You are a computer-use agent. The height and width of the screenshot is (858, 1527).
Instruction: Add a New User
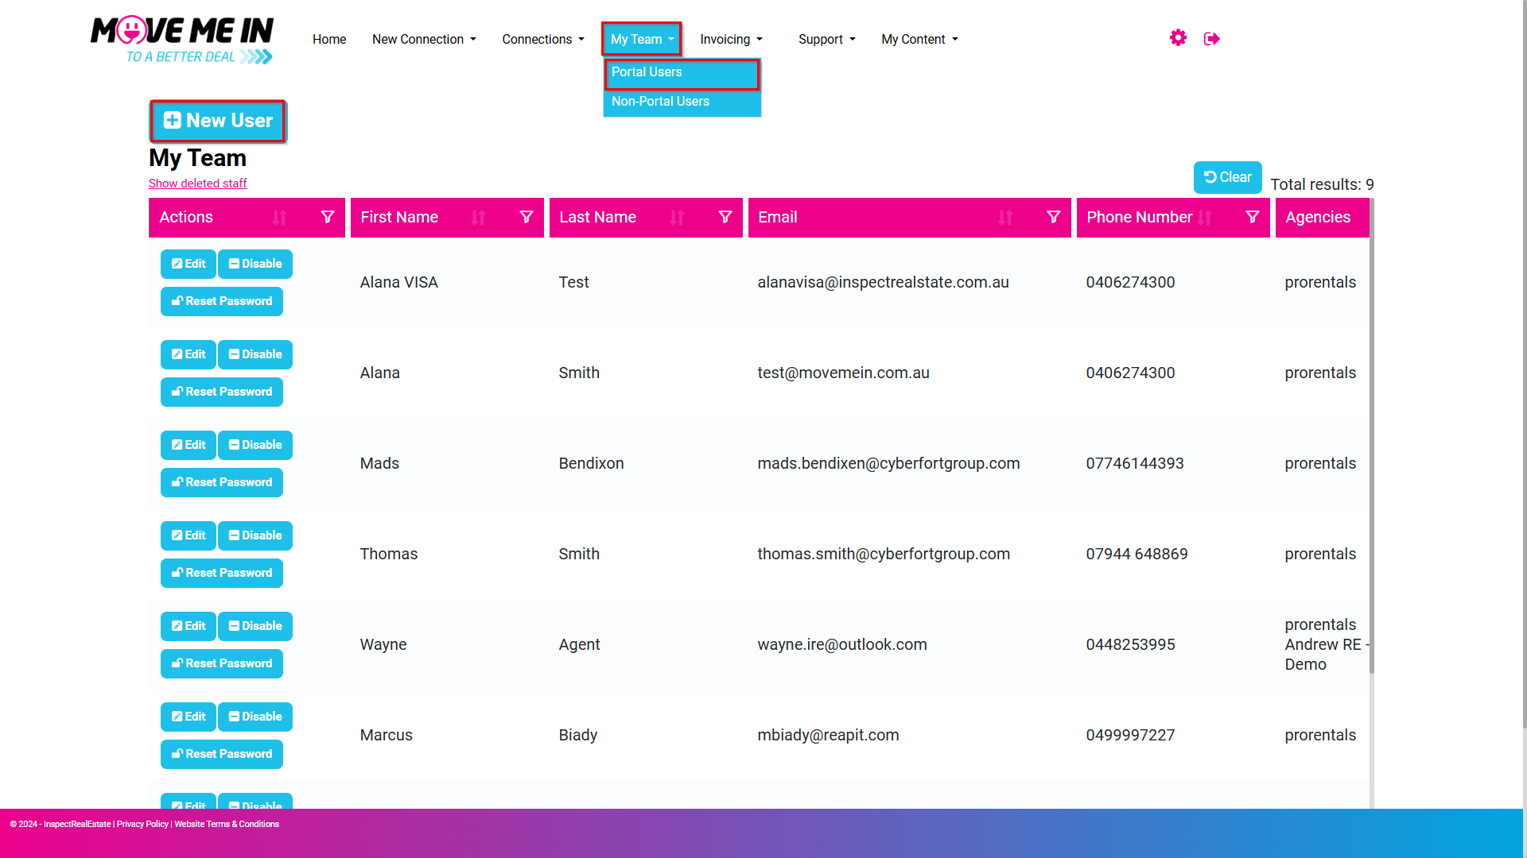(218, 121)
